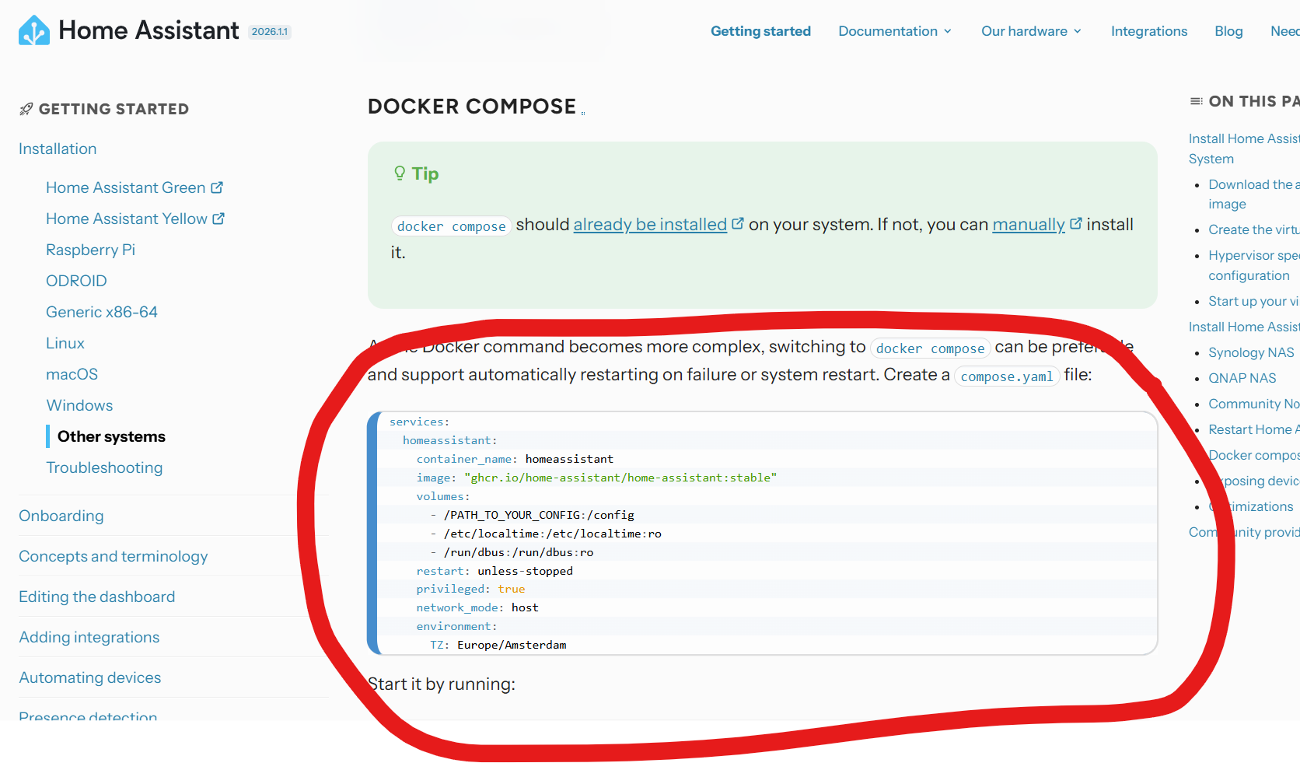Open the Blog nav item
This screenshot has height=763, width=1300.
(1228, 31)
